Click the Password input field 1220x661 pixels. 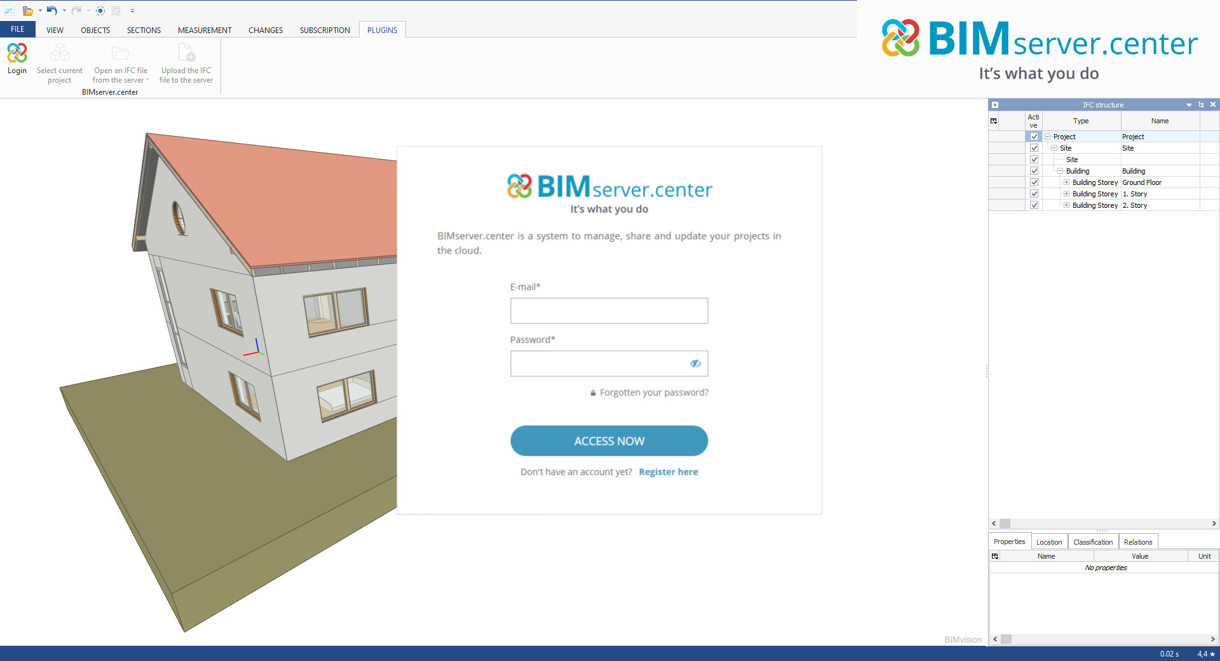pyautogui.click(x=609, y=364)
